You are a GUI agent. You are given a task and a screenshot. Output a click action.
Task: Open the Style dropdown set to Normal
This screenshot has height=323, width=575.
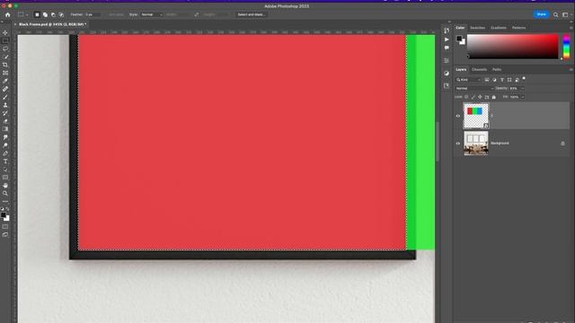click(152, 14)
